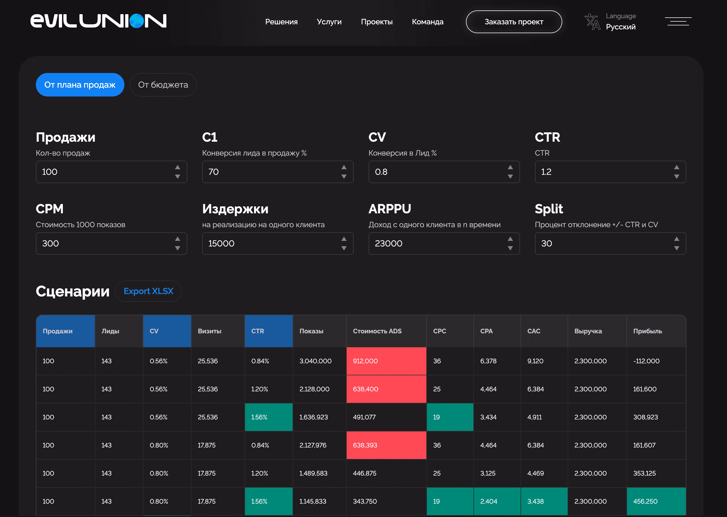Decrease CTR value with down arrow

point(676,177)
